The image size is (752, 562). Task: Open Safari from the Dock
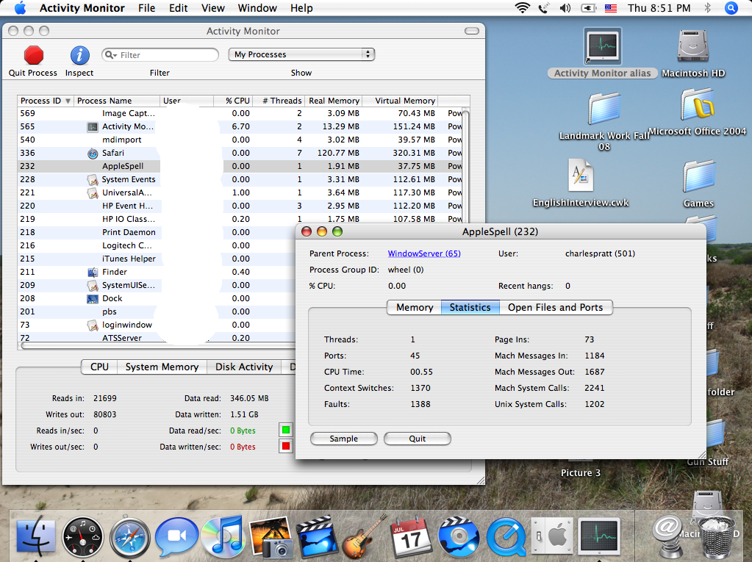tap(129, 538)
